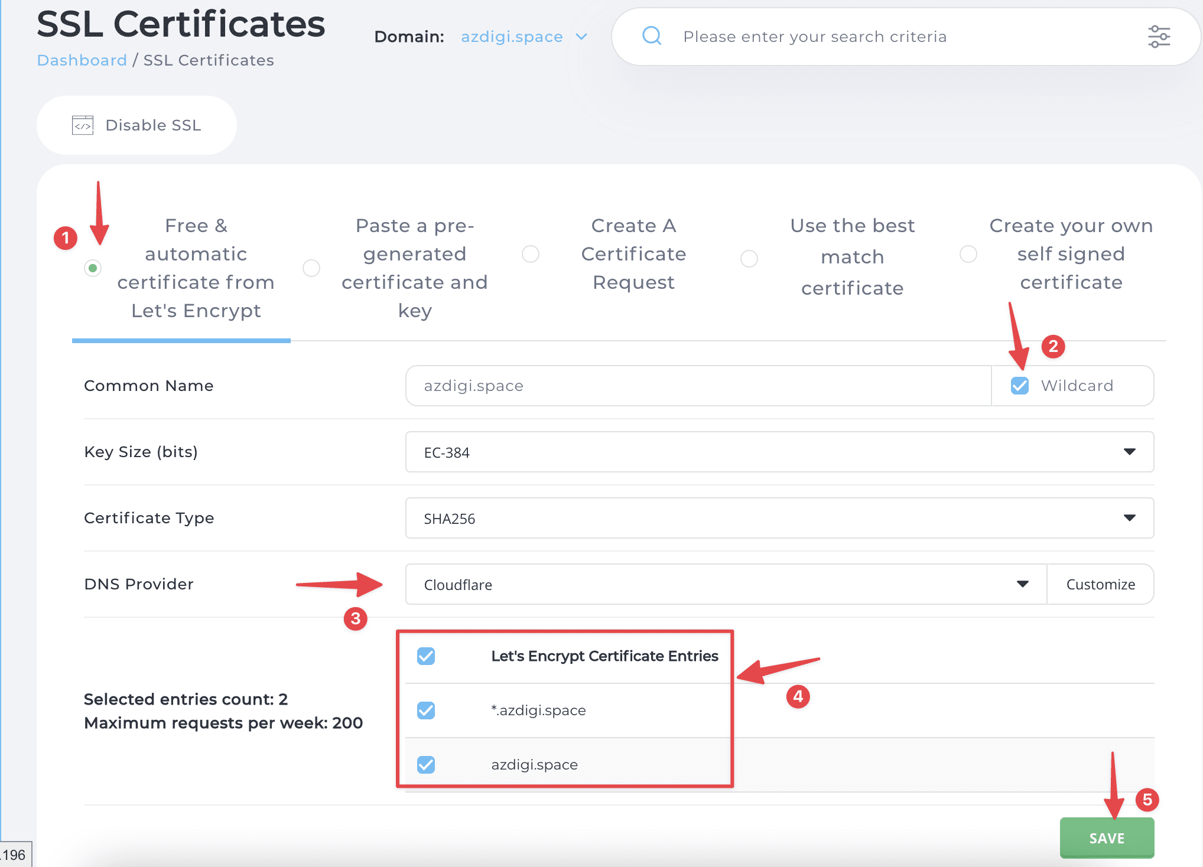1203x867 pixels.
Task: Click the Disable SSL button
Action: (136, 125)
